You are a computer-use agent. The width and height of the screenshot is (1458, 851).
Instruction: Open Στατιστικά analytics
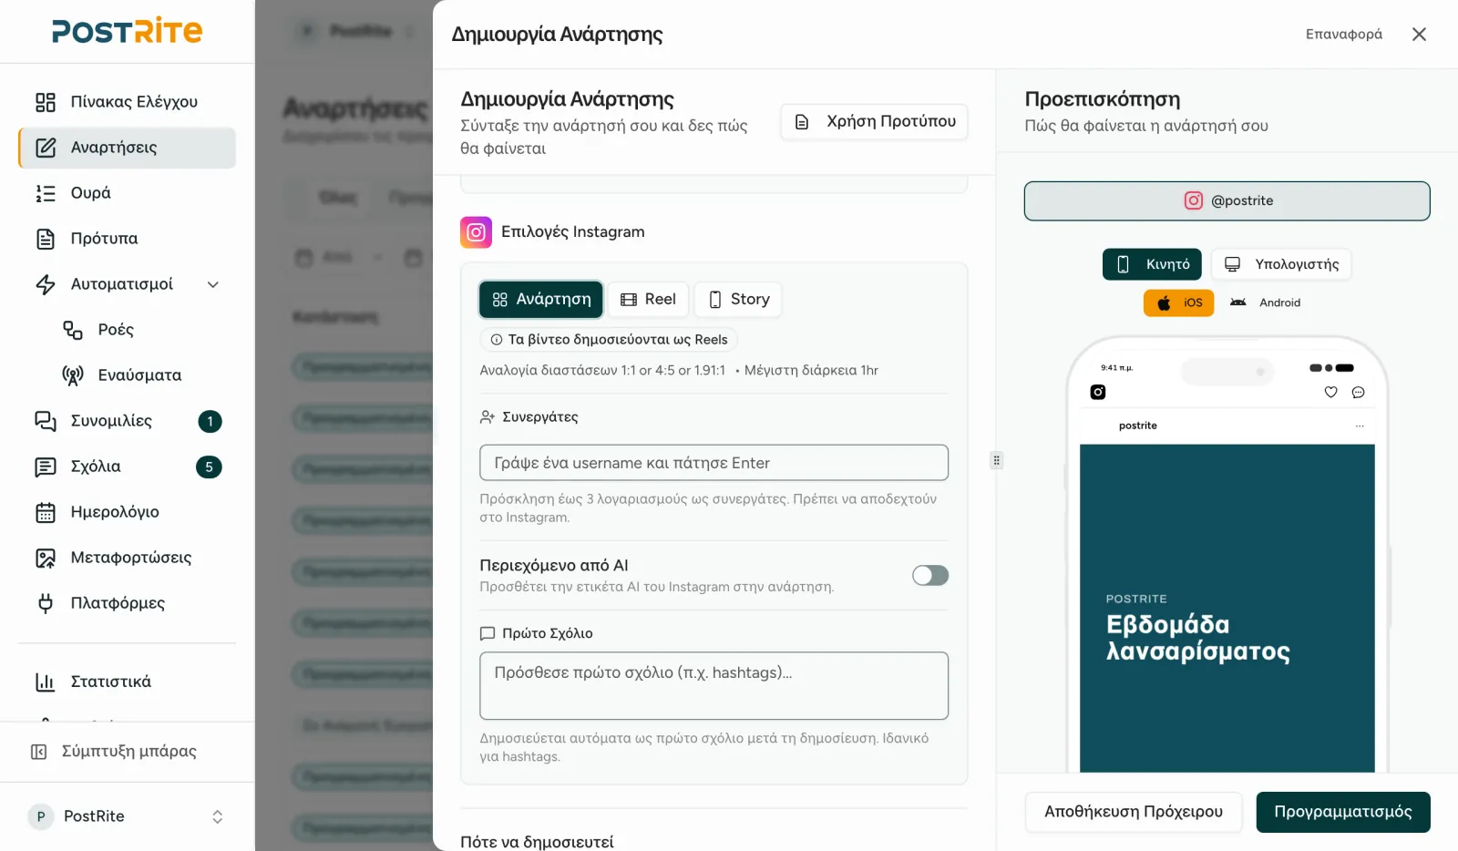(127, 682)
